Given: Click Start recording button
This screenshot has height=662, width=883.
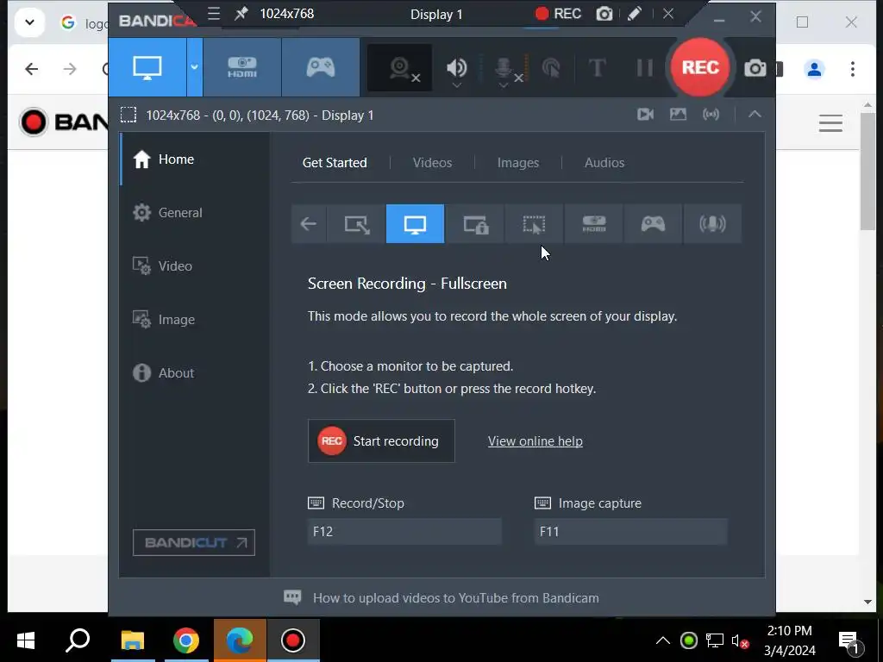Looking at the screenshot, I should coord(381,440).
